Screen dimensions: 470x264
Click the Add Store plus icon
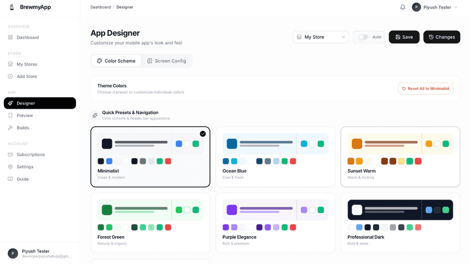point(10,76)
